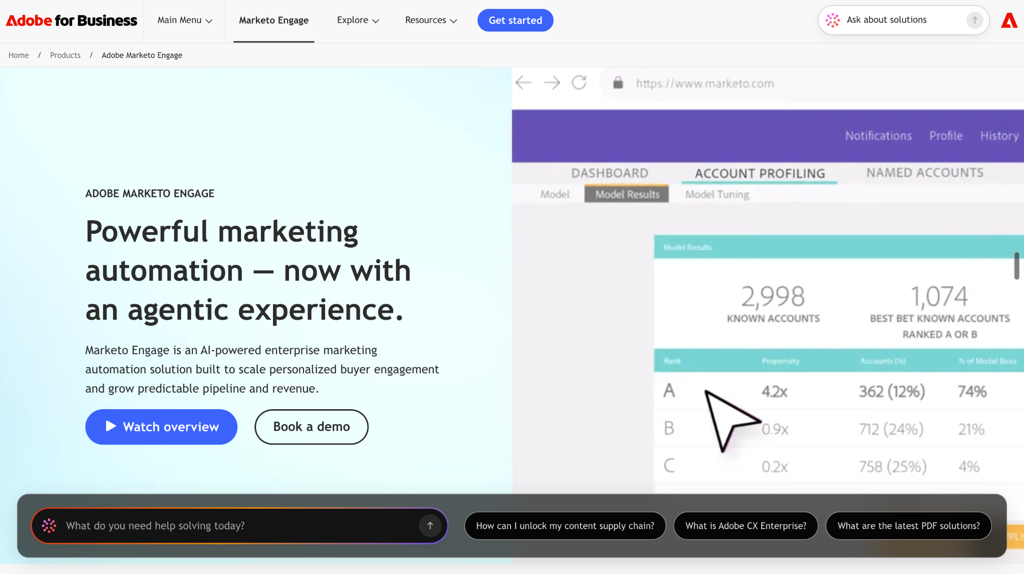This screenshot has height=574, width=1024.
Task: Click the back arrow in demo browser
Action: (x=523, y=82)
